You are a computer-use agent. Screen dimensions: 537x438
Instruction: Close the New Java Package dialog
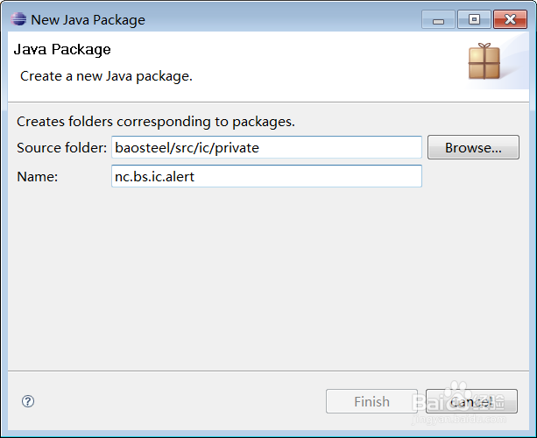[510, 19]
